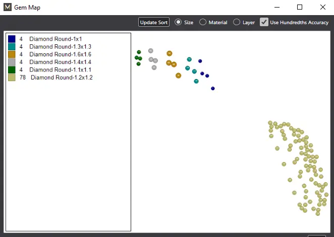334x237 pixels.
Task: Click the orange Diamond Round-1.6x1.6 swatch
Action: pos(12,54)
